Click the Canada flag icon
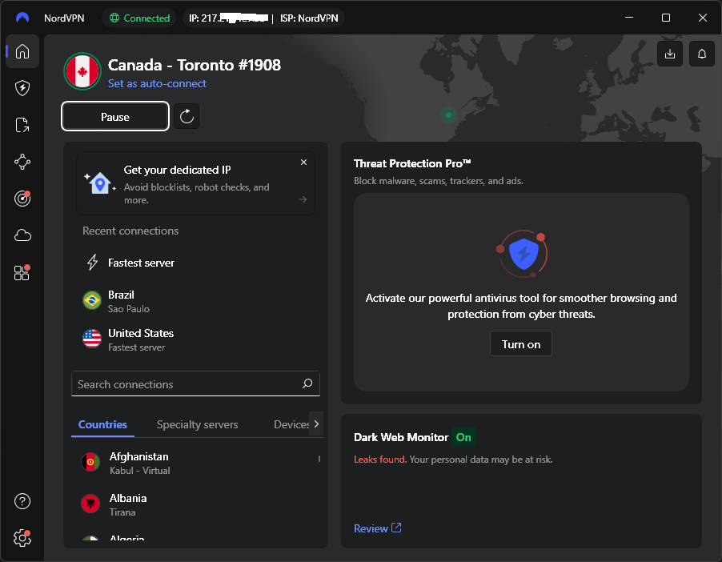The image size is (722, 562). [x=82, y=71]
